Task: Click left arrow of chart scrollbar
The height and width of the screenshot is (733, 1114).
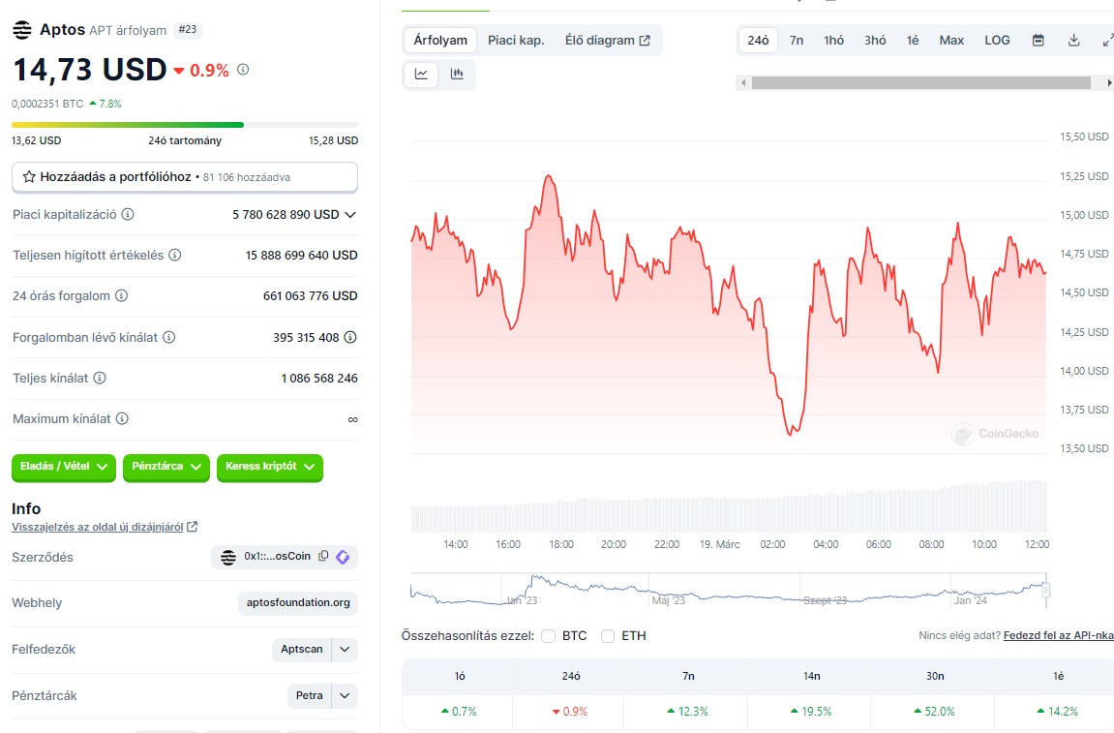Action: click(x=744, y=83)
